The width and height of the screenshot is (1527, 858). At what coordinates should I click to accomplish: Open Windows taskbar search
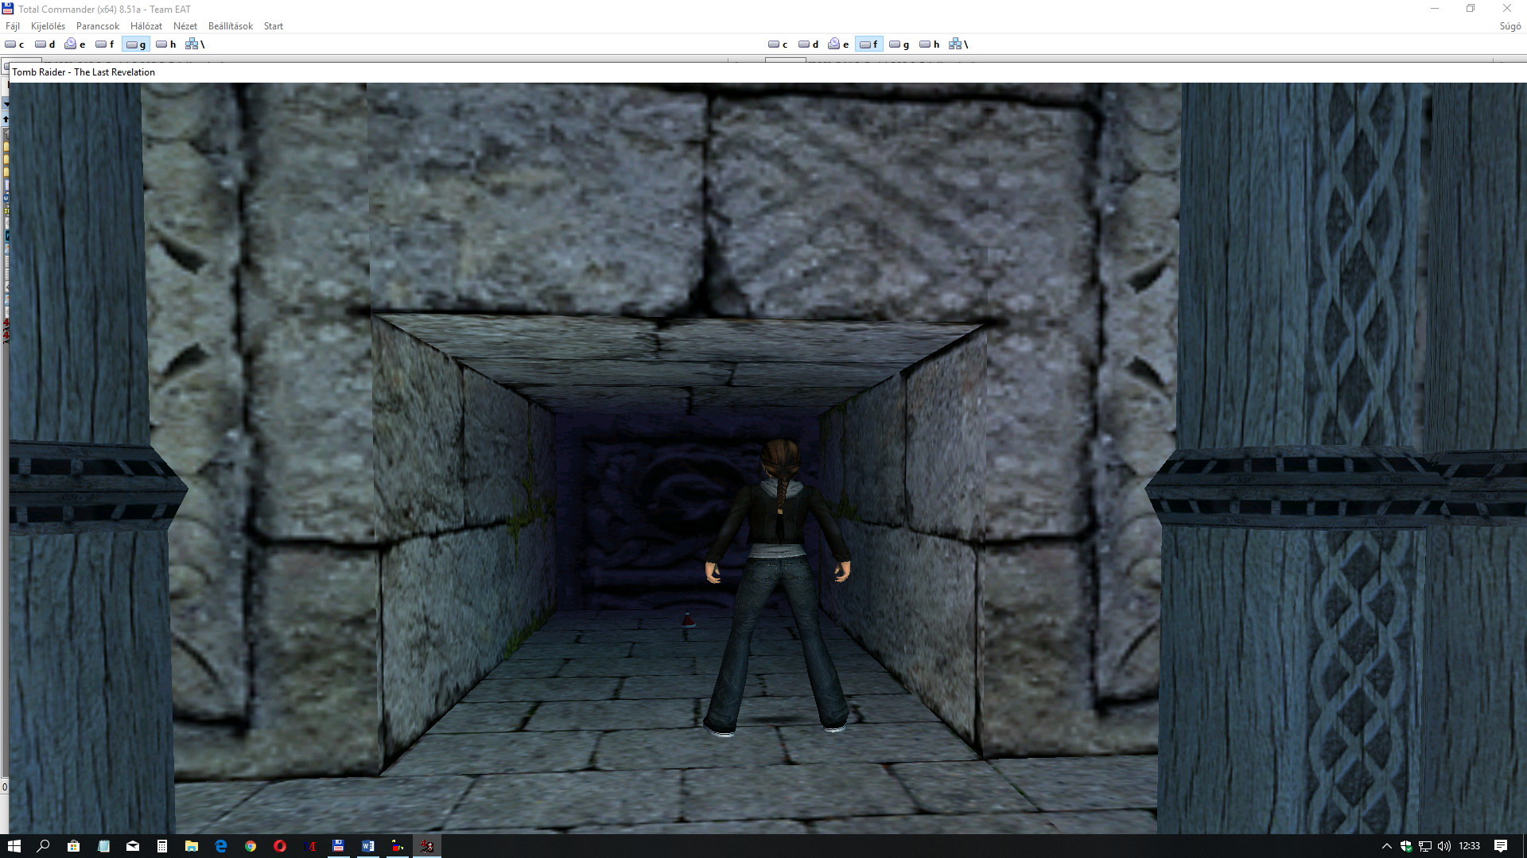point(44,846)
